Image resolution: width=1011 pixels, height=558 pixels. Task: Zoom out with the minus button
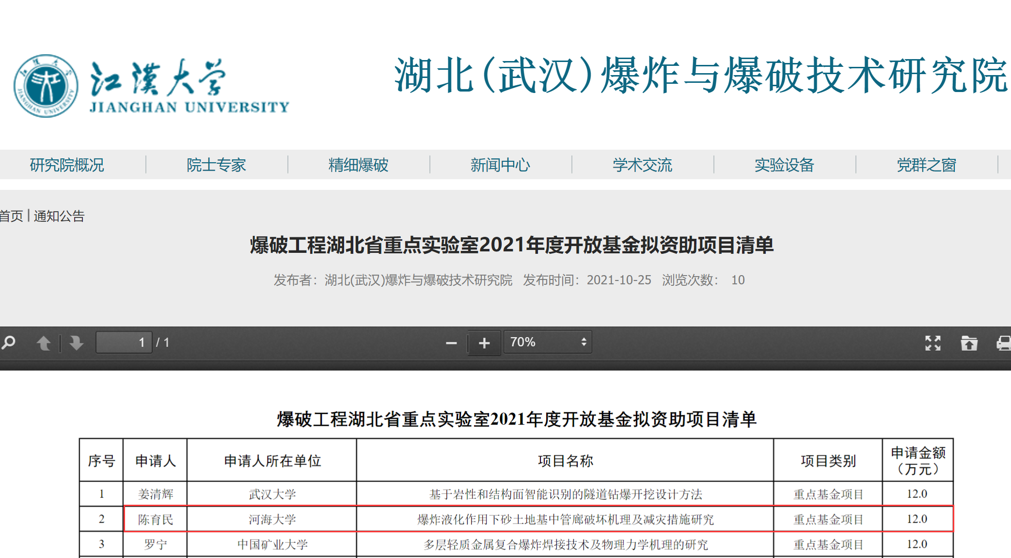[451, 343]
